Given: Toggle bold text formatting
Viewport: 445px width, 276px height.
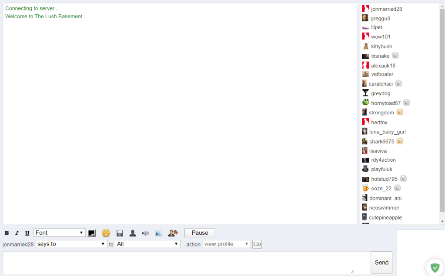Looking at the screenshot, I should point(7,233).
